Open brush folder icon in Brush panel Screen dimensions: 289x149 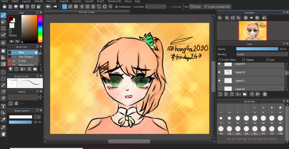click(x=35, y=69)
